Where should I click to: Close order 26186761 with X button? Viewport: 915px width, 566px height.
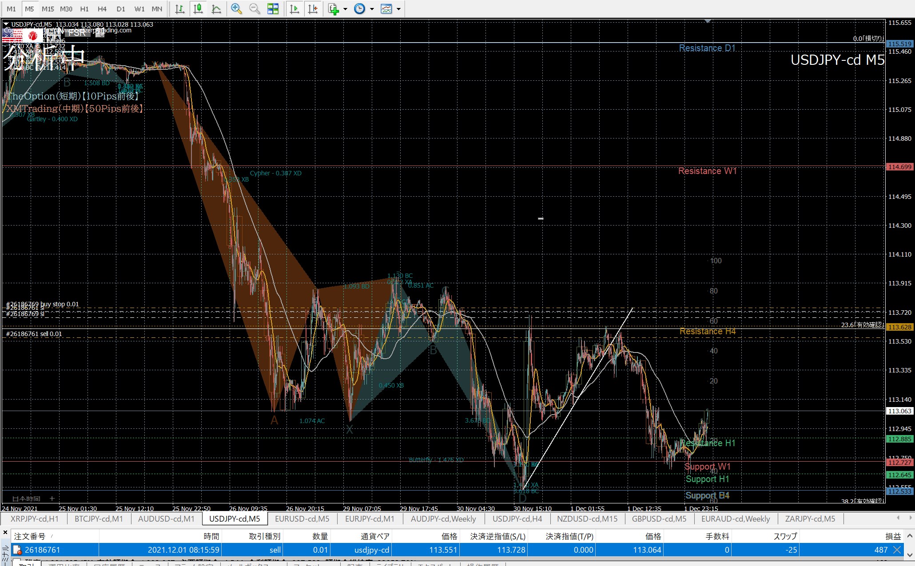point(897,550)
